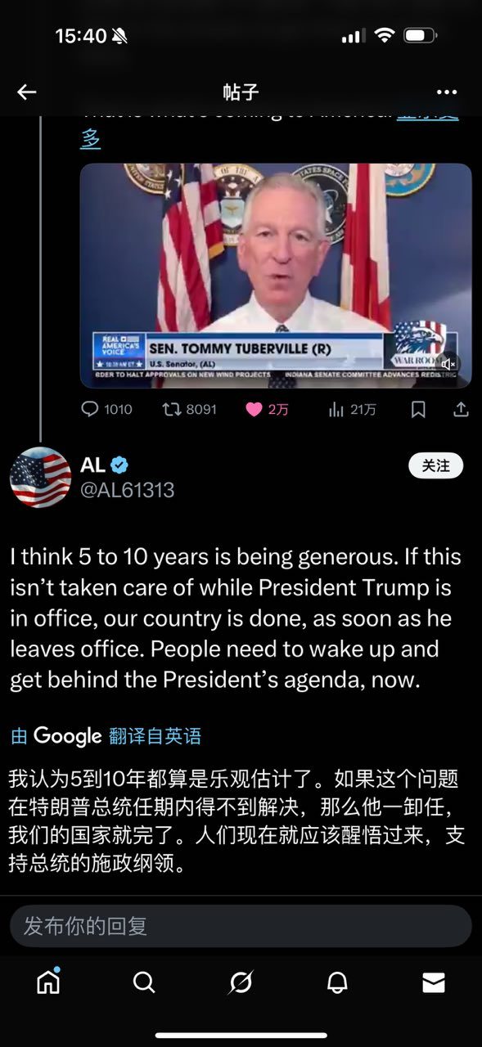
Task: Play the Tommy Tuberville video
Action: point(276,276)
